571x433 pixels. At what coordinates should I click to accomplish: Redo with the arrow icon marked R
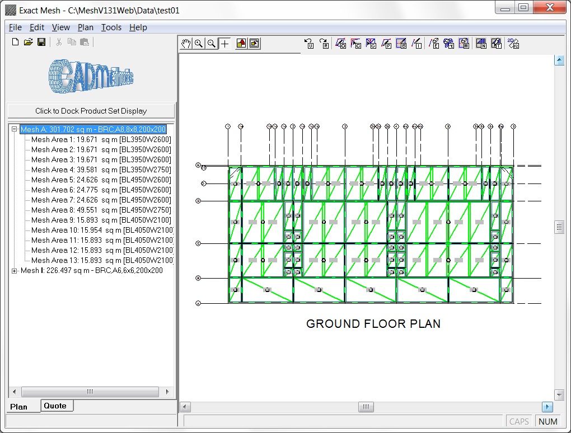coord(324,44)
